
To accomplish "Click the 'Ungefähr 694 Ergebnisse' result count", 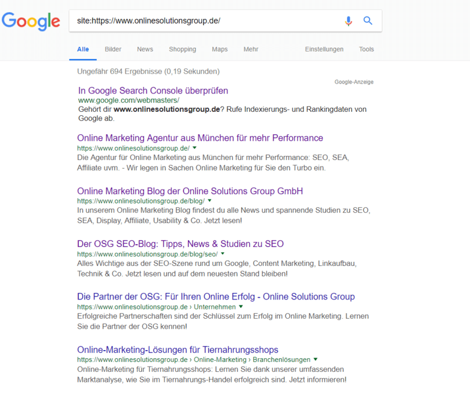I will coord(149,71).
